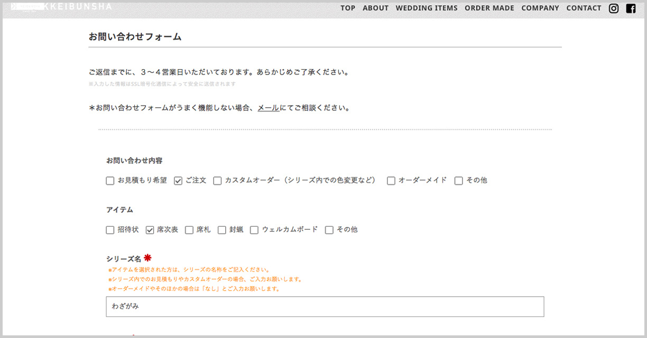The height and width of the screenshot is (338, 647).
Task: Uncheck the 席次表 checkbox
Action: 150,230
